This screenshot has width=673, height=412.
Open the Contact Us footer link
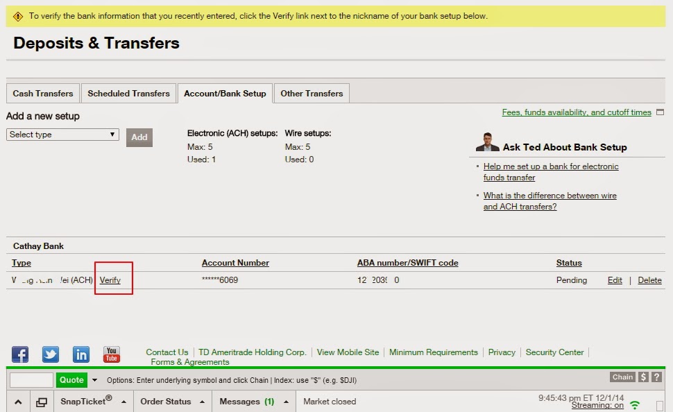[167, 352]
